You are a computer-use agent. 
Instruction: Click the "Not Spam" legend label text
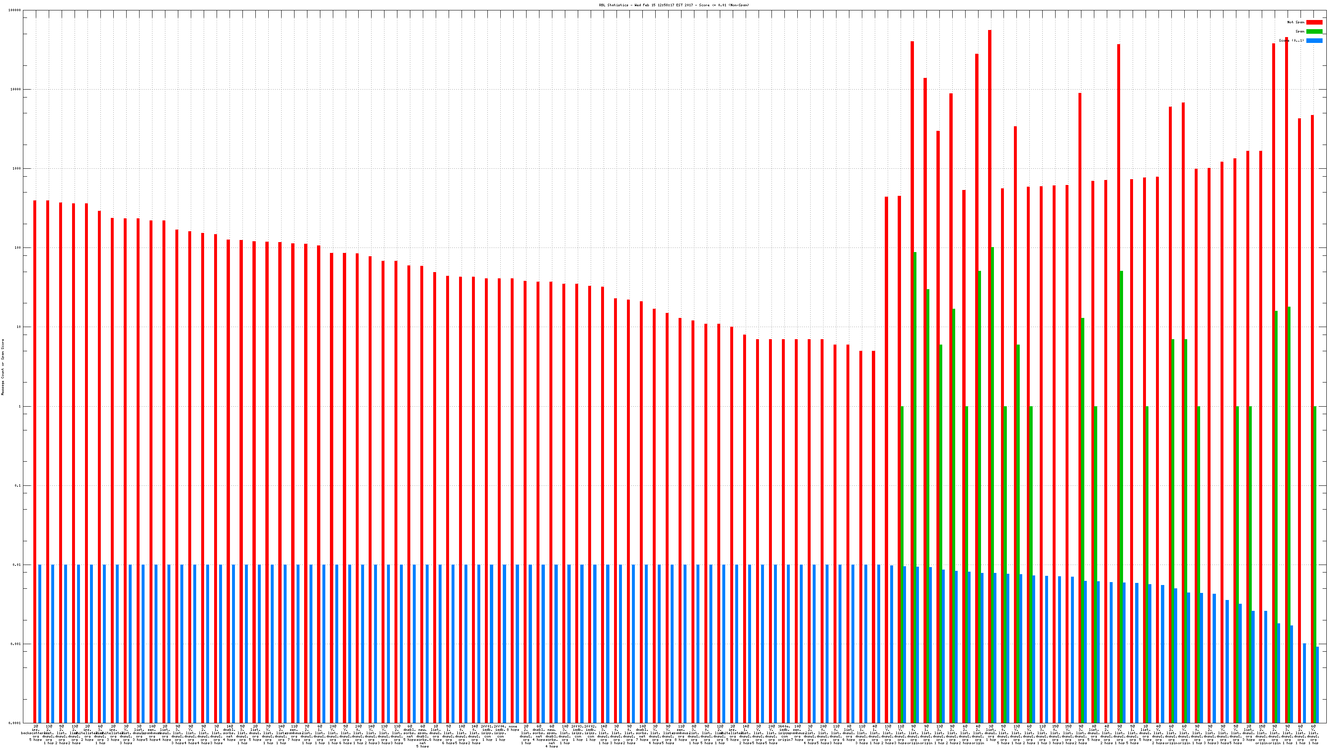[x=1296, y=22]
